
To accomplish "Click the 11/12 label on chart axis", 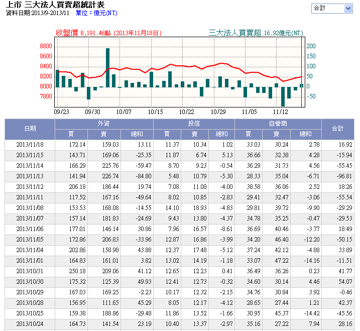I will coord(280,112).
